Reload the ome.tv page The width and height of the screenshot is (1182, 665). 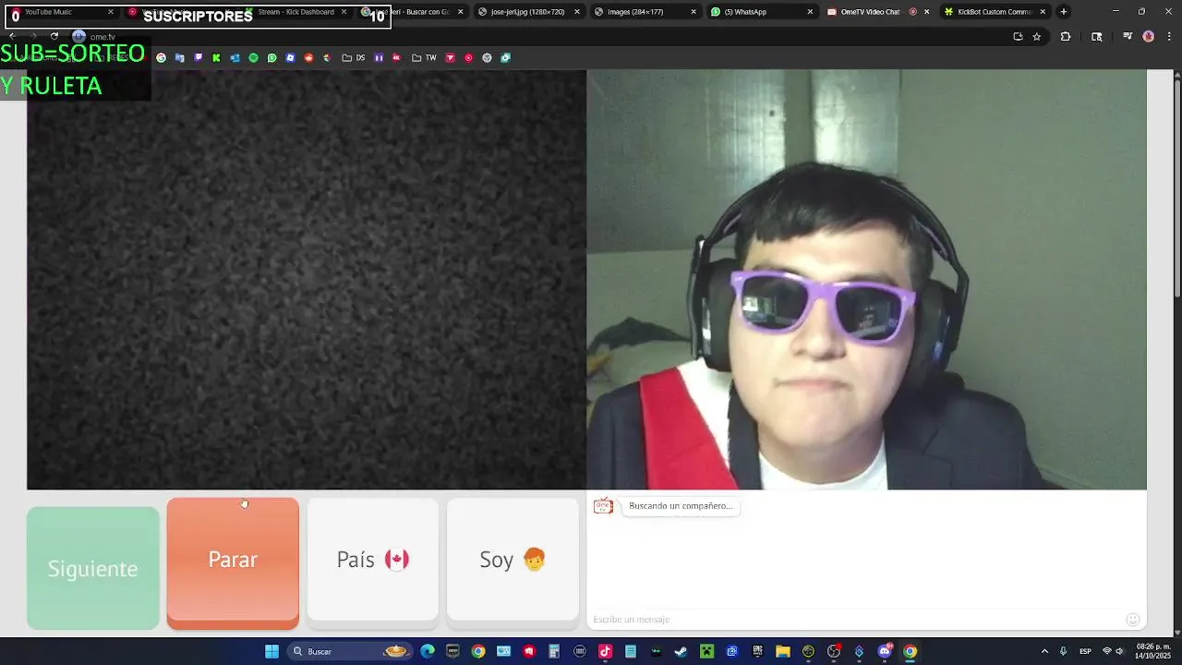click(54, 36)
